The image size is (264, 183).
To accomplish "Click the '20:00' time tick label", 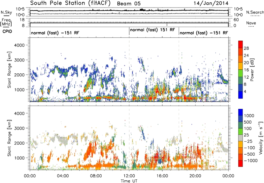I will [195, 176].
